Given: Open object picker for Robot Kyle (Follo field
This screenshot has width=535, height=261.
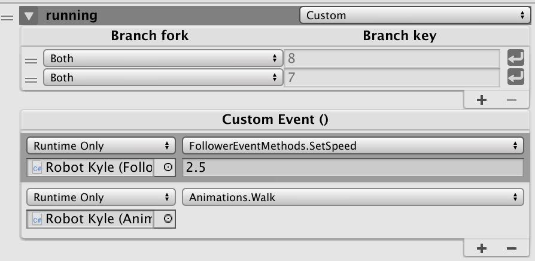Looking at the screenshot, I should [x=168, y=167].
